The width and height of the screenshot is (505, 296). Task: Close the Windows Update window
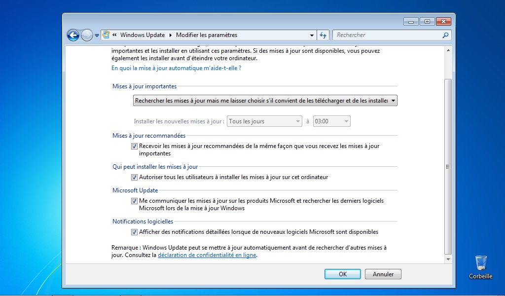tap(443, 22)
